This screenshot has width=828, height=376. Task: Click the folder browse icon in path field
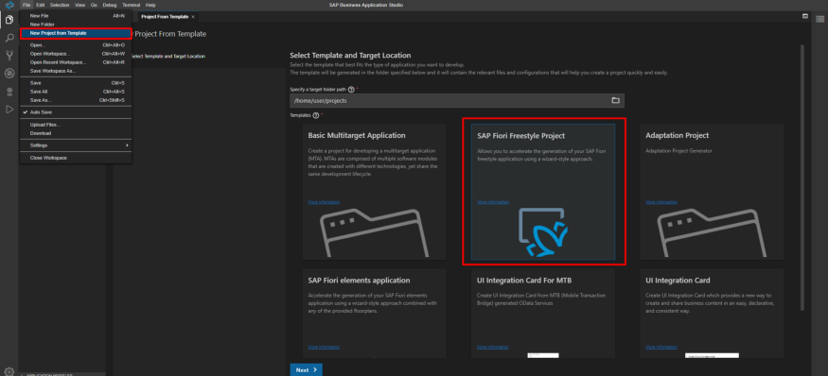pos(615,100)
